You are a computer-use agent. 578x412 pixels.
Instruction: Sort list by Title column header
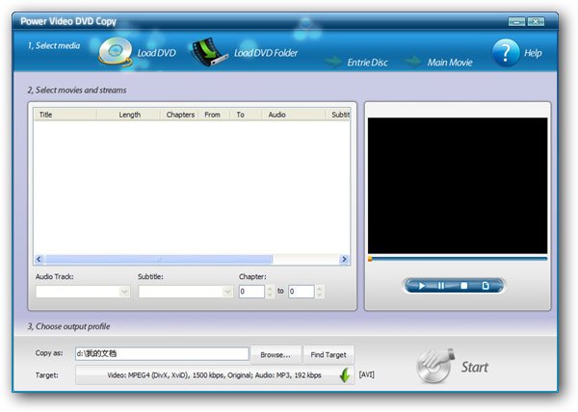coord(65,115)
